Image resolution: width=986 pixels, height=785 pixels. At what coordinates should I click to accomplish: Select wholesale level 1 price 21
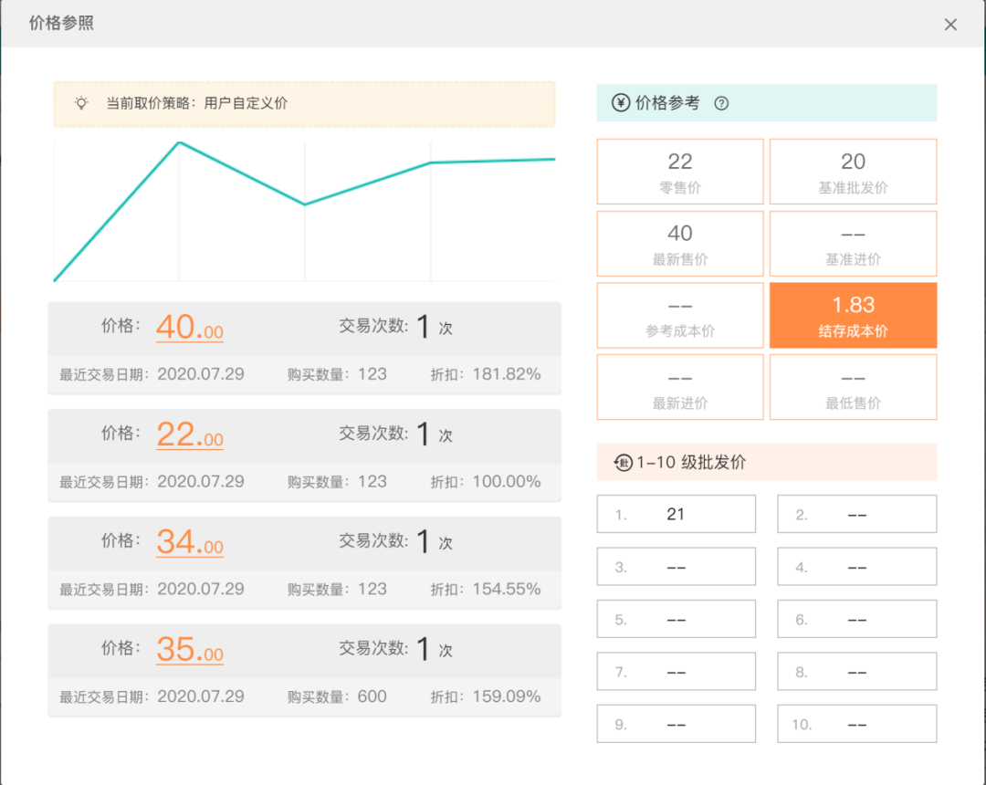tap(677, 514)
